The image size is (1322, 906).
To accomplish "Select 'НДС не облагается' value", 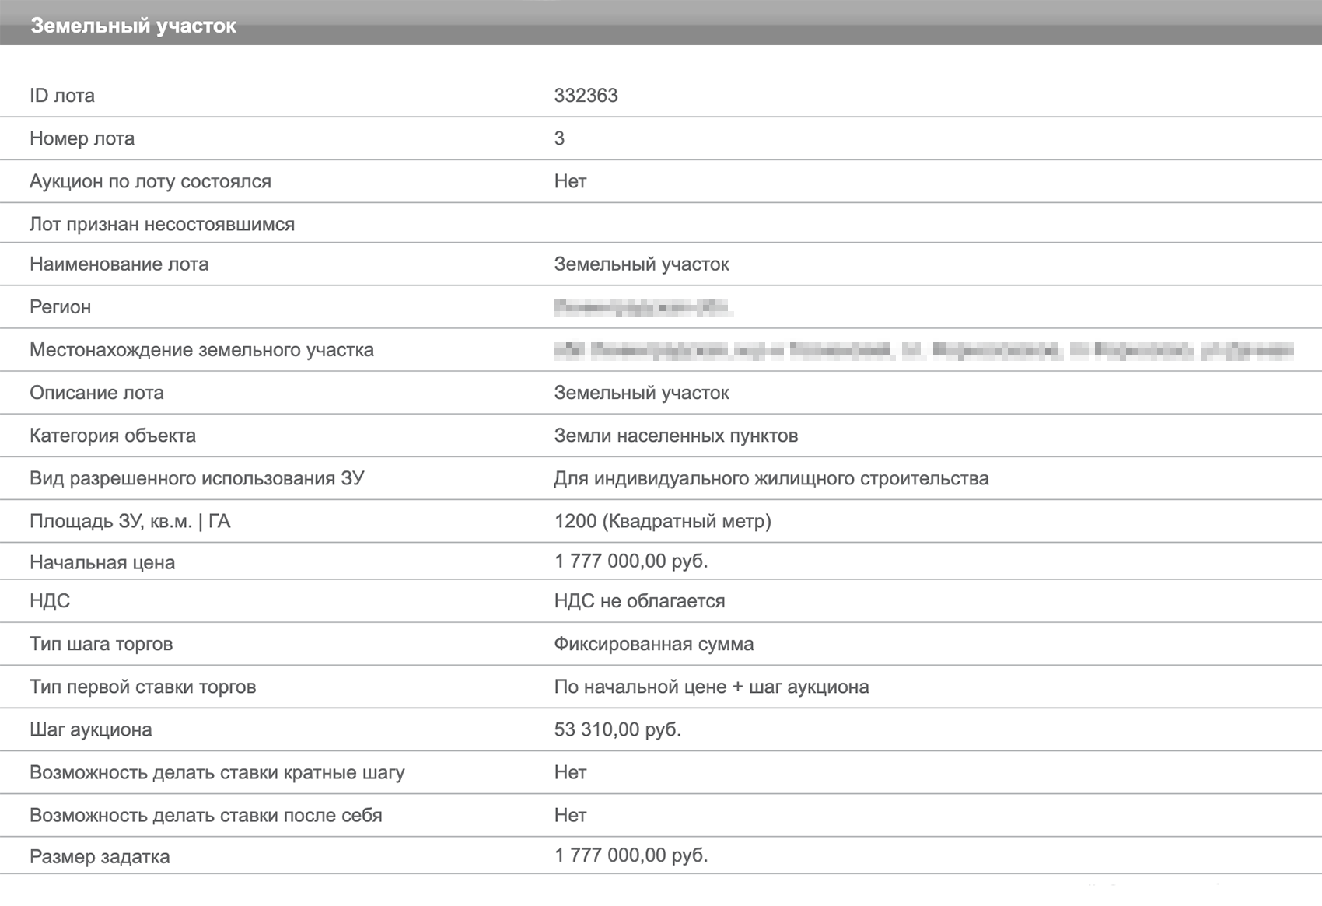I will [x=639, y=601].
